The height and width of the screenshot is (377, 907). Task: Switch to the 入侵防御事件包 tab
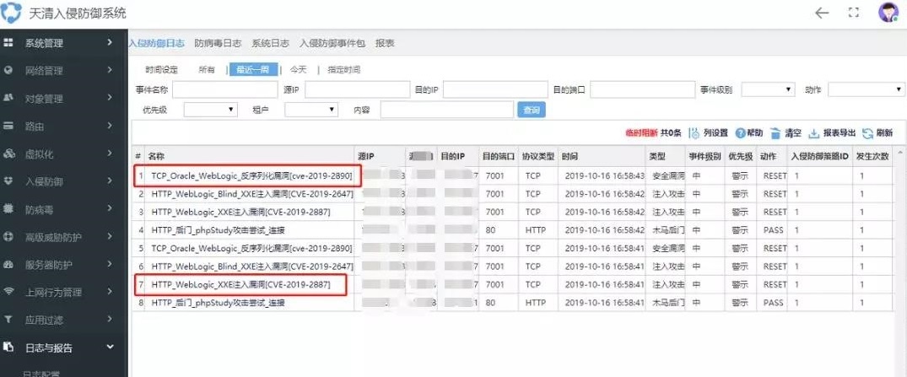332,43
